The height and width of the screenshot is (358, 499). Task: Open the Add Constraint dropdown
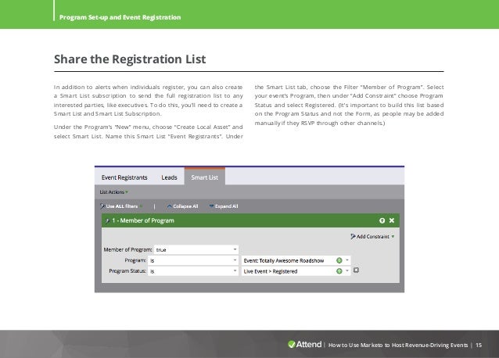(x=372, y=237)
